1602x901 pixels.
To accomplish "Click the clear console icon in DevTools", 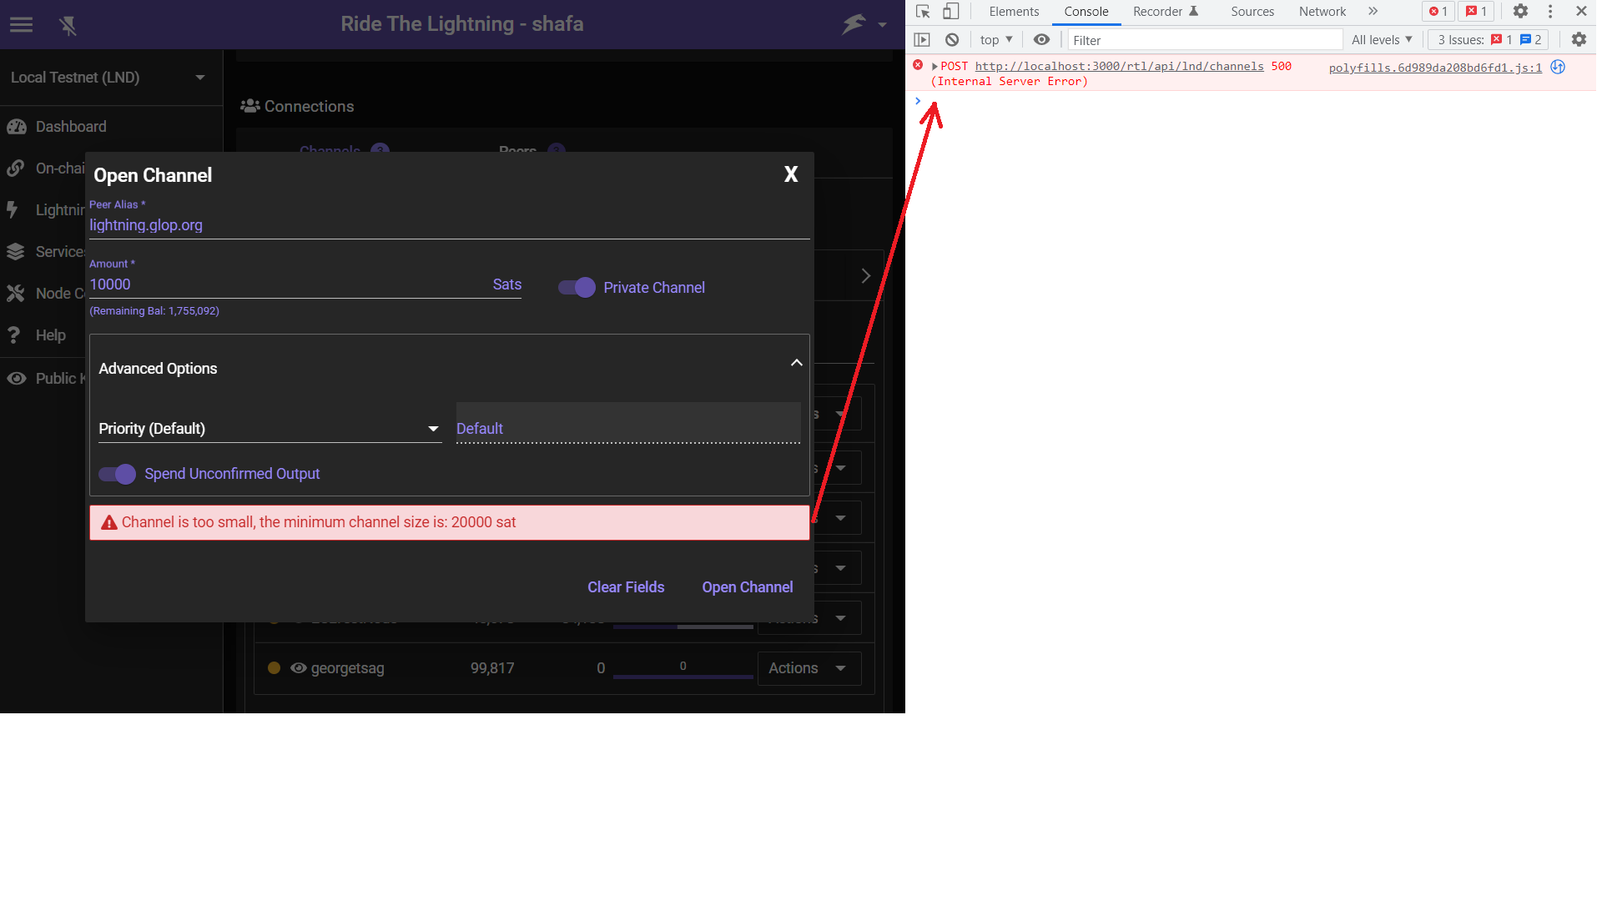I will [952, 39].
